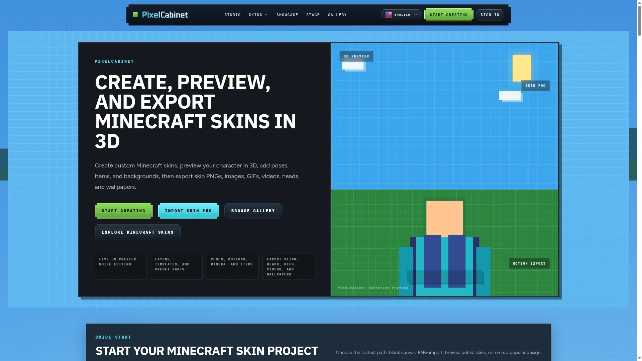The height and width of the screenshot is (361, 642).
Task: Click the Poses, Motions, Camera, and Items card
Action: (232, 267)
